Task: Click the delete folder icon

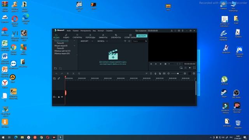Action: point(61,68)
